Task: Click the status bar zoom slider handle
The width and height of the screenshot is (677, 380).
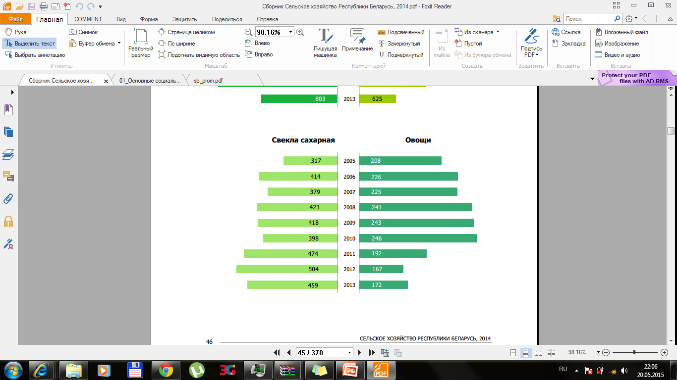Action: [634, 352]
